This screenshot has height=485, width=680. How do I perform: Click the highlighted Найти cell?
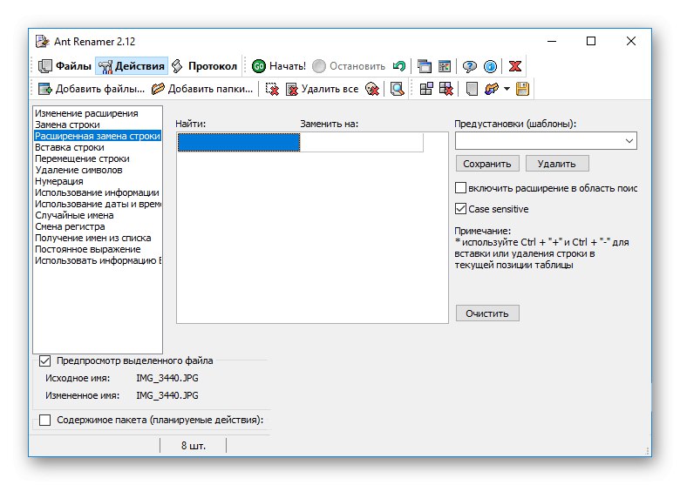point(239,143)
